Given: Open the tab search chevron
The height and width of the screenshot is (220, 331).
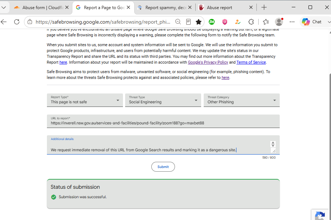Looking at the screenshot, I should click(4, 7).
